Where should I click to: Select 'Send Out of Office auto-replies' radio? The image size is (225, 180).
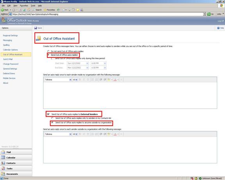pyautogui.click(x=48, y=55)
